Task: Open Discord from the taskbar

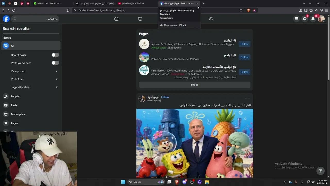Action: tap(184, 182)
